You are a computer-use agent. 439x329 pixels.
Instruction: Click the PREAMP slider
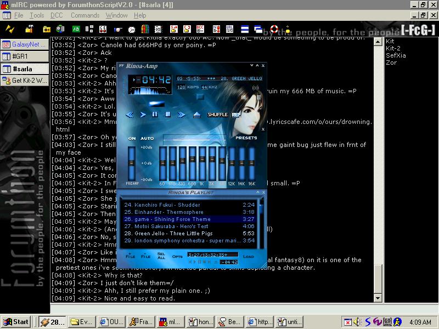132,163
